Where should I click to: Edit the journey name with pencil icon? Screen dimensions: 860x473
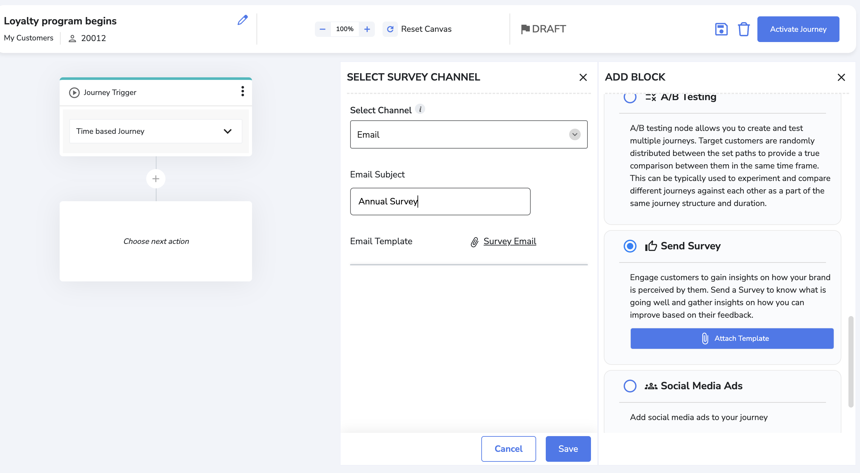(243, 20)
